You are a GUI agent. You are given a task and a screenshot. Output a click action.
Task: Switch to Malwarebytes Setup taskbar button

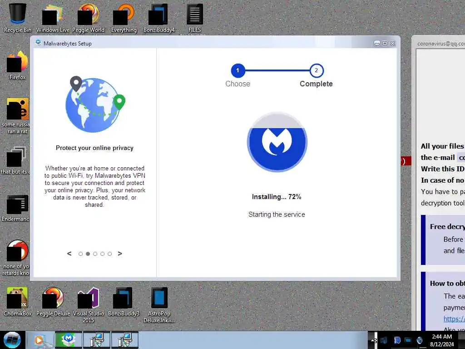click(x=68, y=340)
